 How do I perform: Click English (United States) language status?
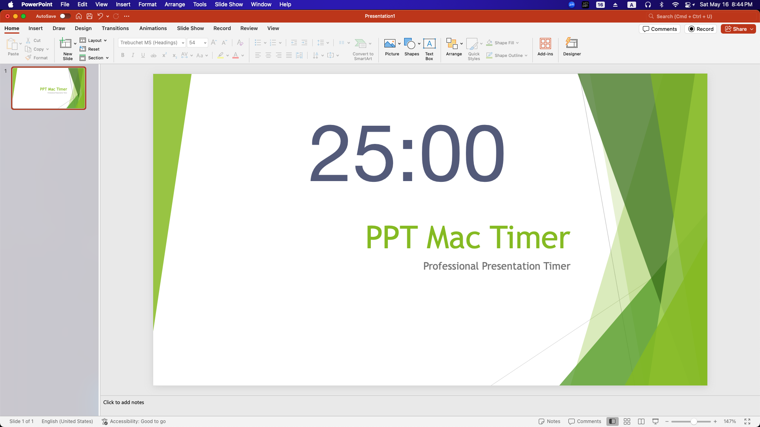67,421
